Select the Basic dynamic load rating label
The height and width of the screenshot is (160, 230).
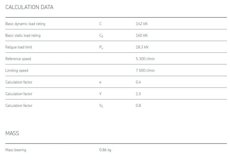click(x=25, y=24)
